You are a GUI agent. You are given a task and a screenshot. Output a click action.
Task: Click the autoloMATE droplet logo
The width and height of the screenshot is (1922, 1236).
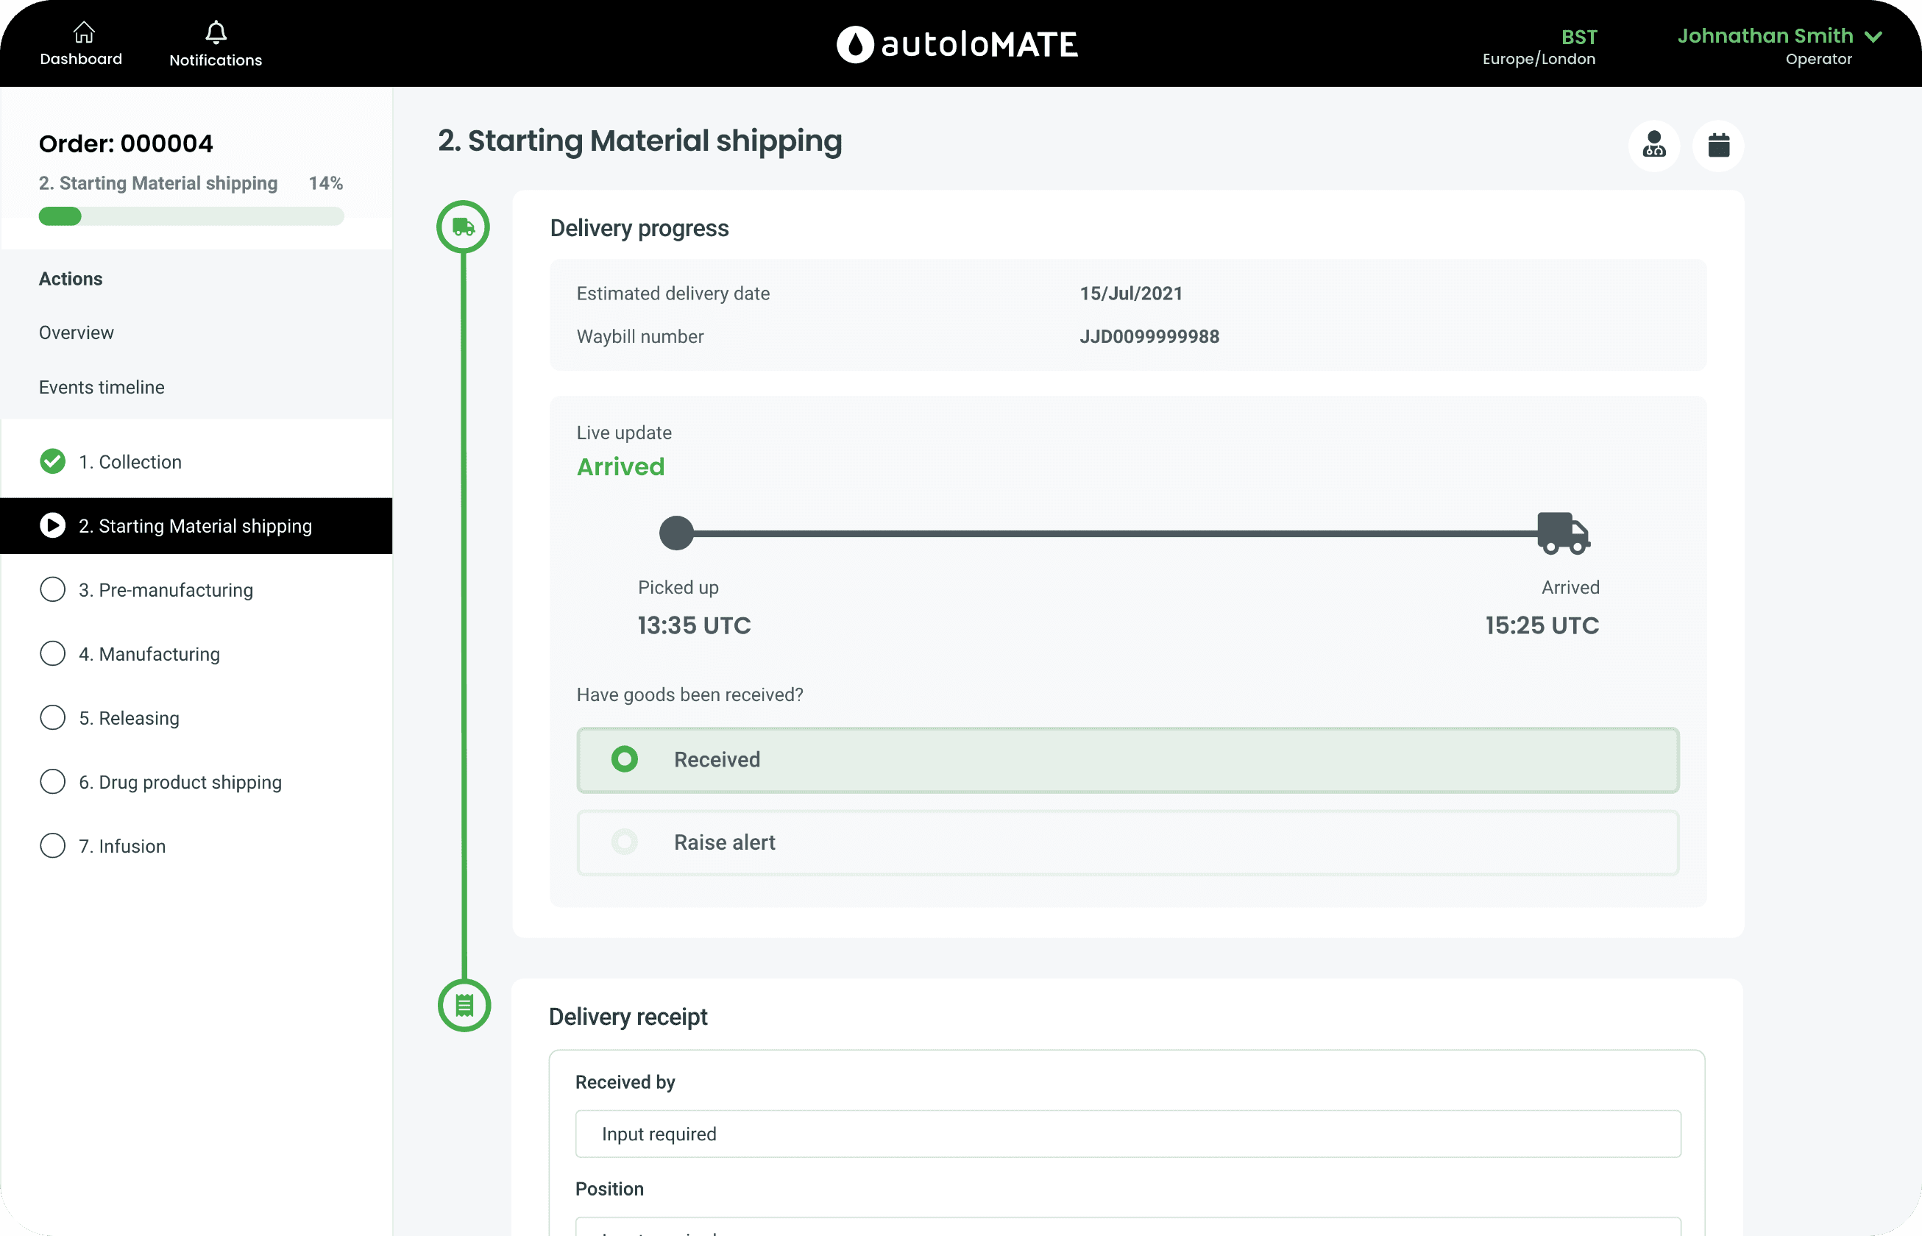click(854, 44)
